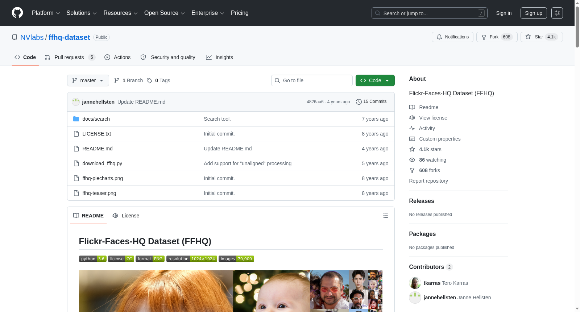Open the Pull requests tab
The image size is (580, 312).
click(70, 57)
